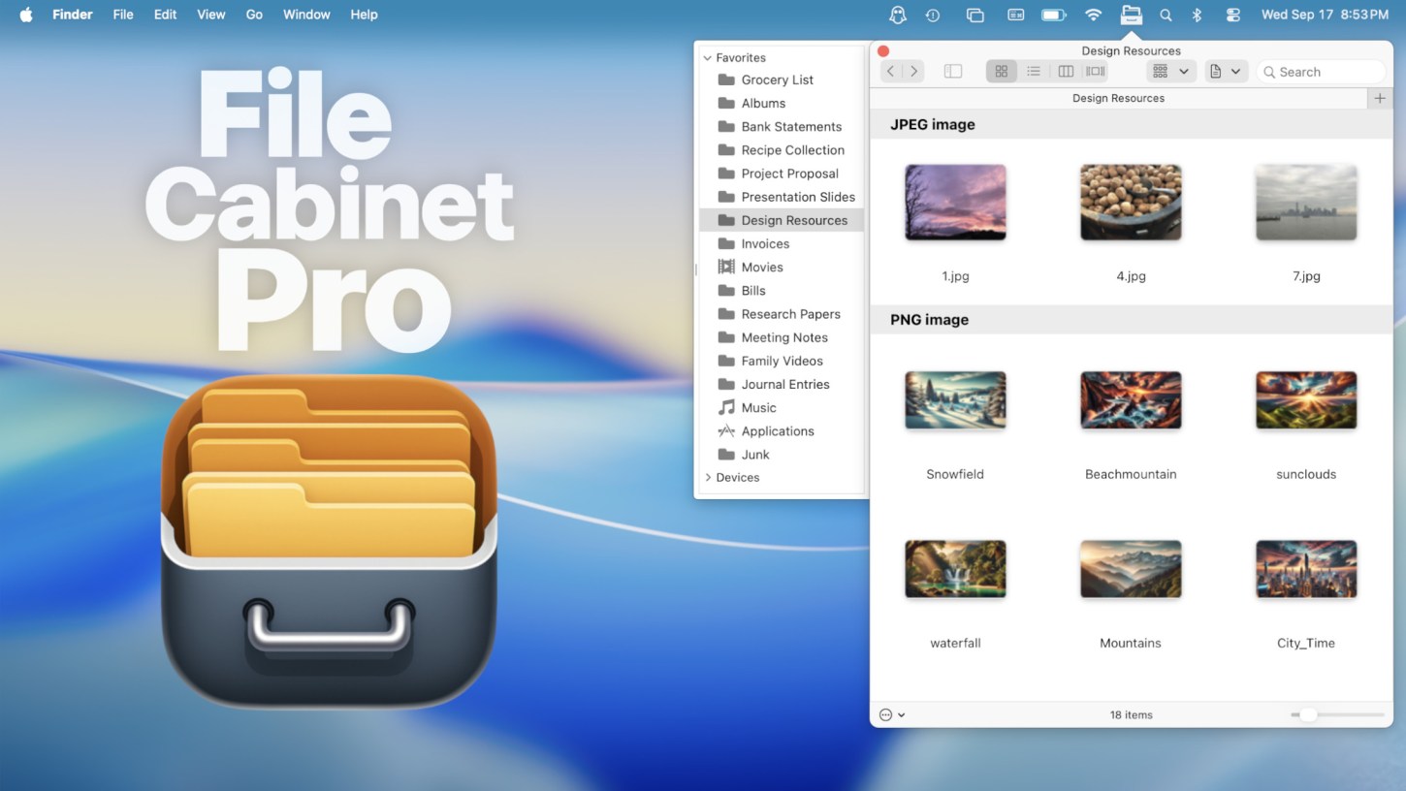Open Journal Entries in the sidebar
This screenshot has width=1406, height=791.
tap(781, 384)
